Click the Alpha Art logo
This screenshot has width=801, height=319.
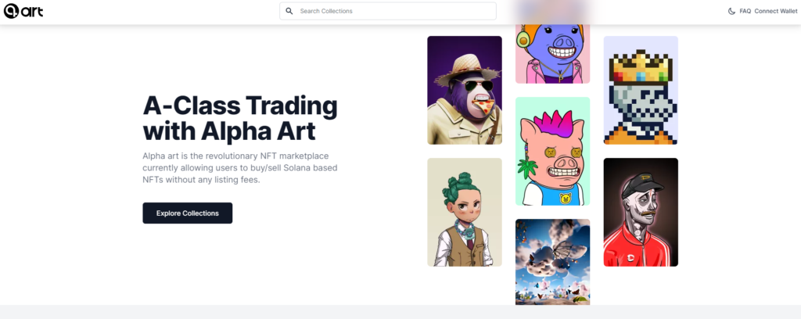pyautogui.click(x=23, y=11)
